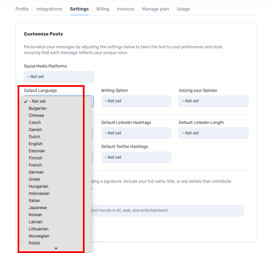Select the Manage plan tab
Viewport: 272px width, 253px height.
(155, 9)
